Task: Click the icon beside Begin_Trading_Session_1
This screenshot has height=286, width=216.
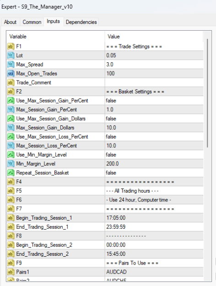Action: 11,218
